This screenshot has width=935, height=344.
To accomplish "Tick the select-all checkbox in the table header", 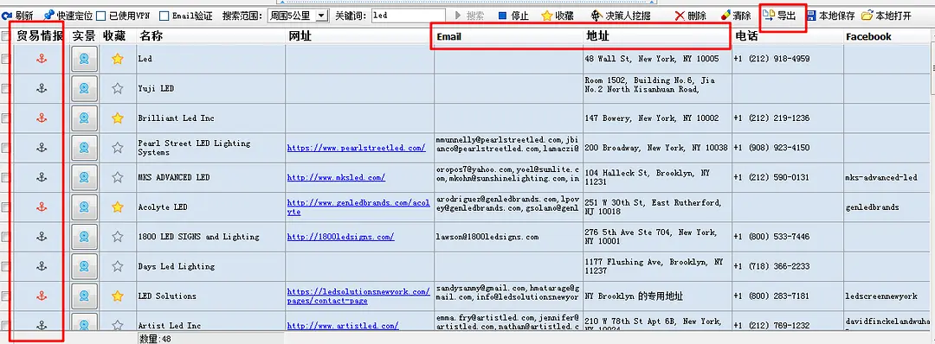I will click(x=5, y=36).
